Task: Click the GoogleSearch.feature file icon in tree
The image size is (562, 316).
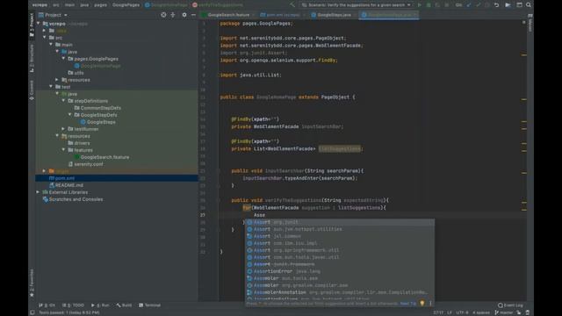Action: pos(76,157)
